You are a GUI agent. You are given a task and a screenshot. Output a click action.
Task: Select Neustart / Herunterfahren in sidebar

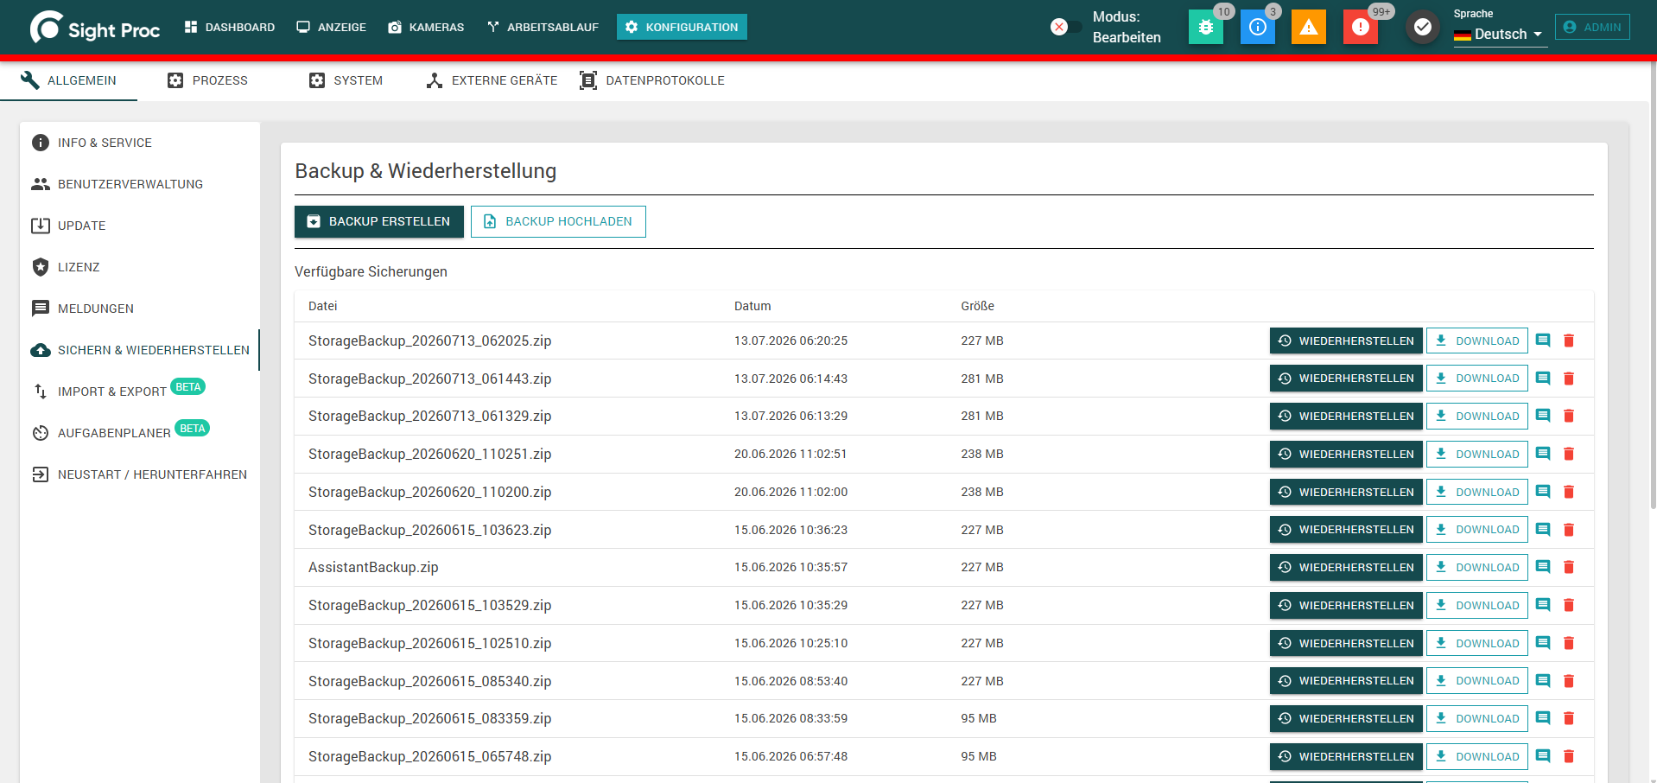140,474
